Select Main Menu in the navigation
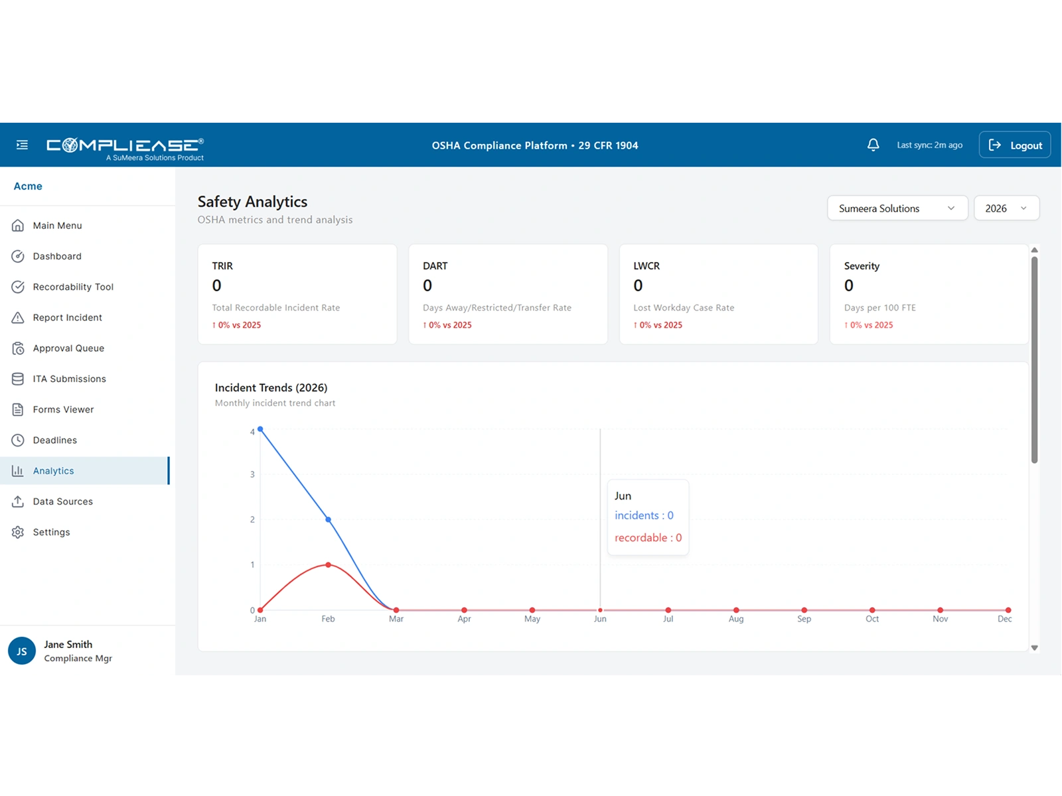 coord(58,226)
